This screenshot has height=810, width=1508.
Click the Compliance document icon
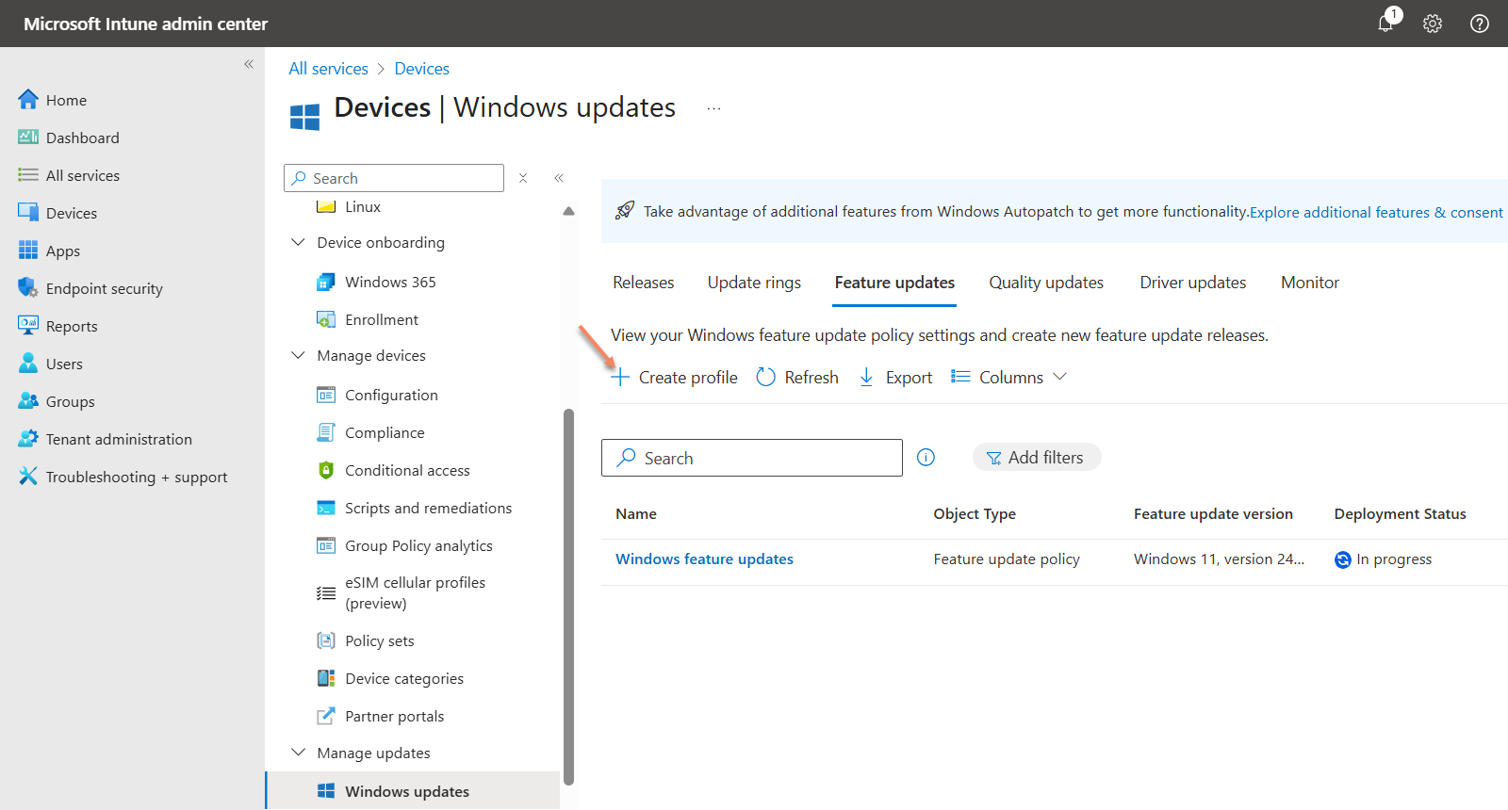[326, 432]
